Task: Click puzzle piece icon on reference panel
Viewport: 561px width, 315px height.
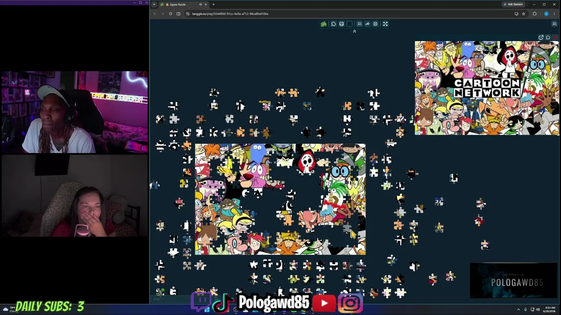Action: coord(548,38)
